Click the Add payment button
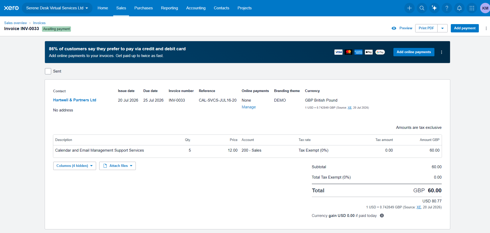Viewport: 490px width, 233px height. 465,28
